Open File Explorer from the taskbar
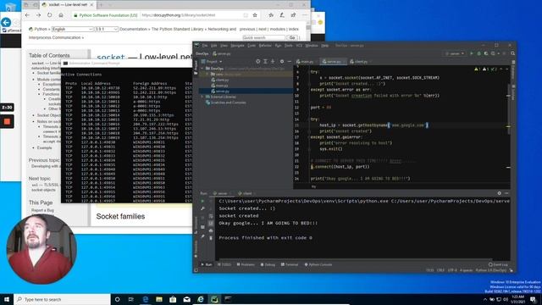 point(159,299)
